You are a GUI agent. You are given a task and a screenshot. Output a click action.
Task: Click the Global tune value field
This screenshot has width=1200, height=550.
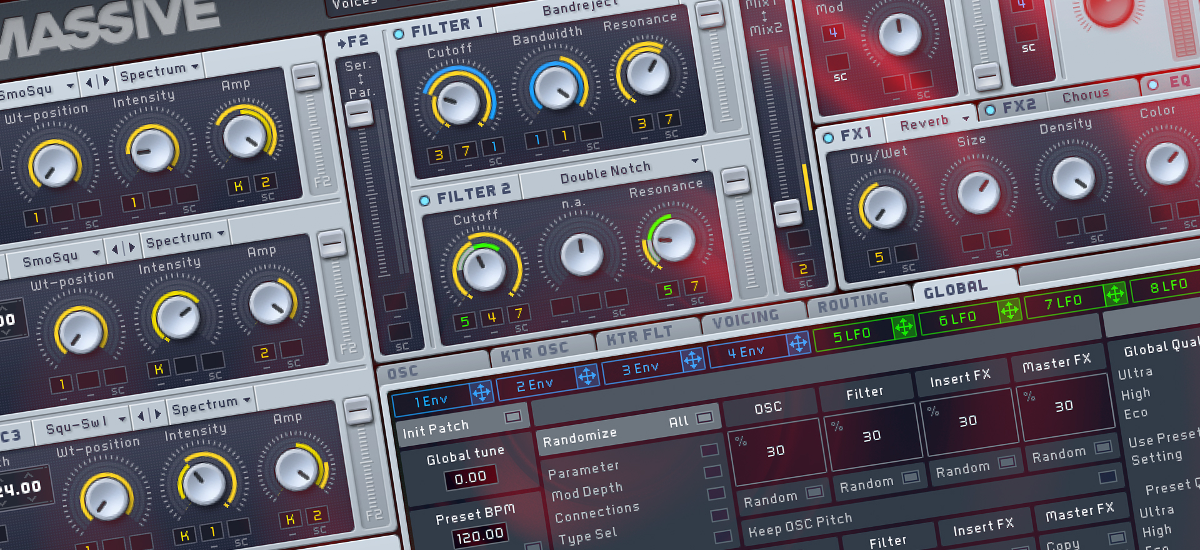pyautogui.click(x=471, y=478)
